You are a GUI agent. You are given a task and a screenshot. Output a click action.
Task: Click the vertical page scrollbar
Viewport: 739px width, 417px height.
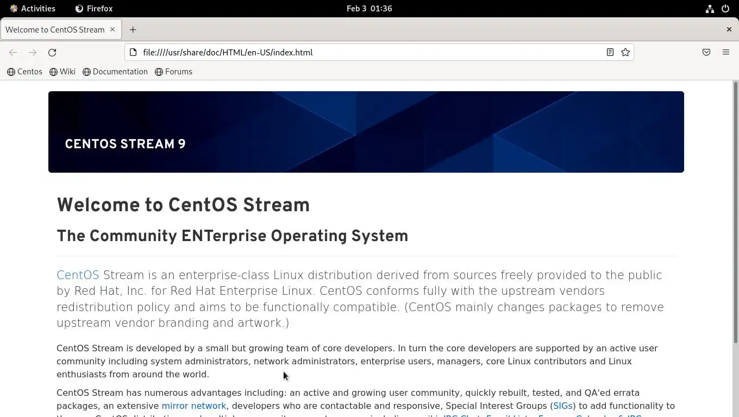[x=736, y=212]
